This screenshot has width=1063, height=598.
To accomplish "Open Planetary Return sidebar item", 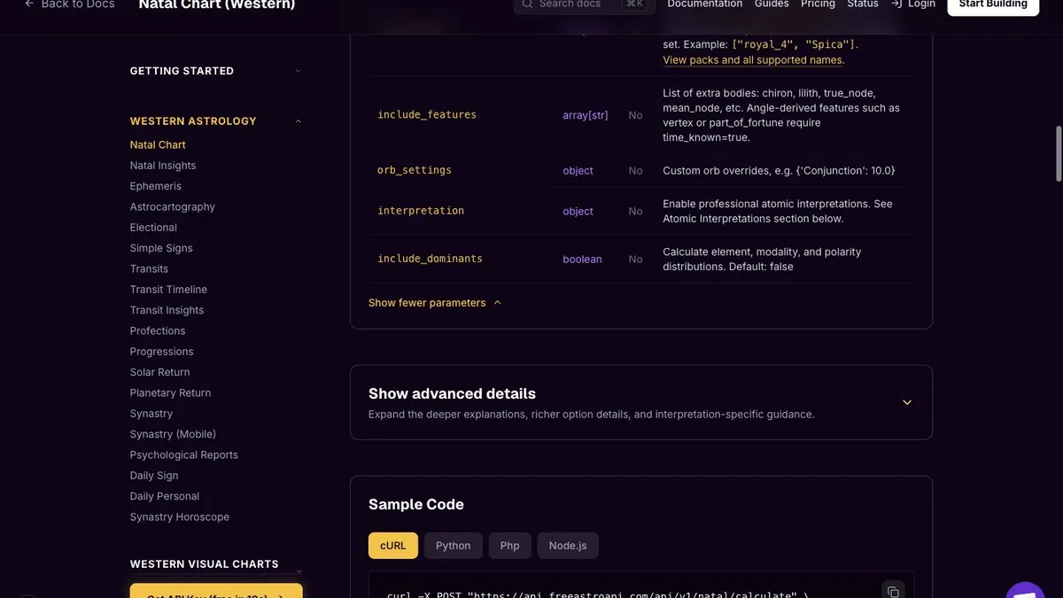I will (171, 393).
